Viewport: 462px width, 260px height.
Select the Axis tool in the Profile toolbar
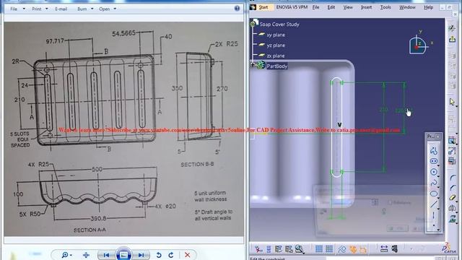coord(433,215)
